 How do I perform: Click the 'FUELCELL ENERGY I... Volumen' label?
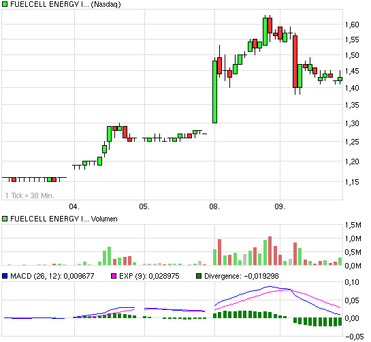(63, 219)
